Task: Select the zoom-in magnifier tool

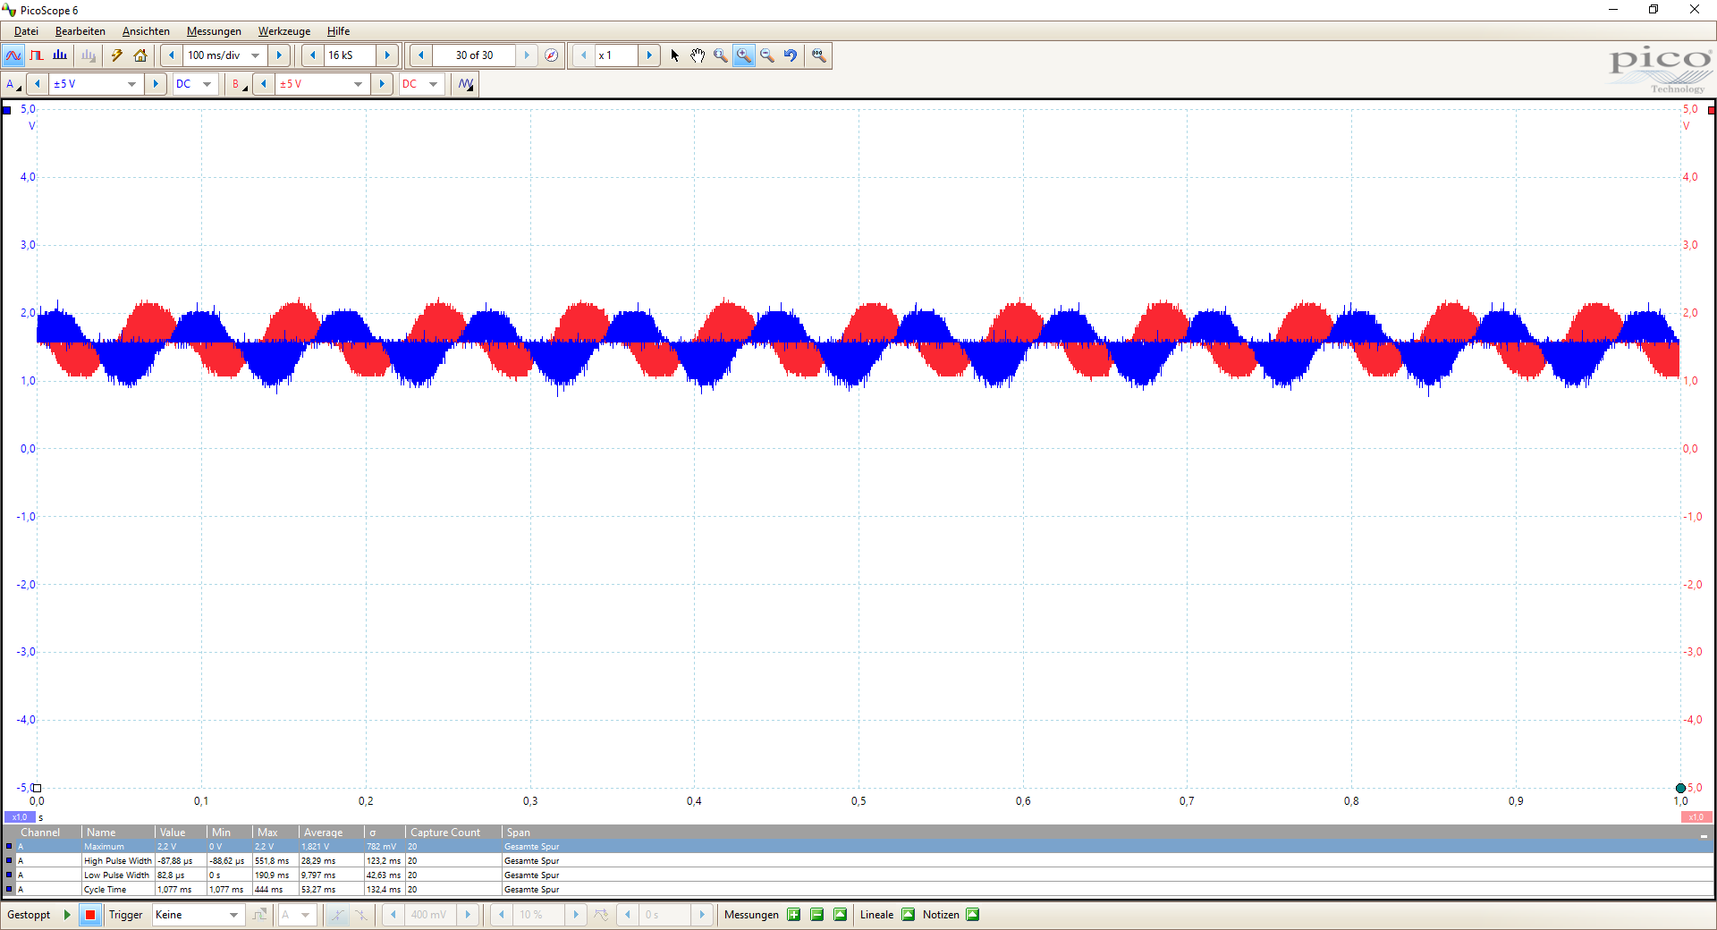Action: click(744, 55)
